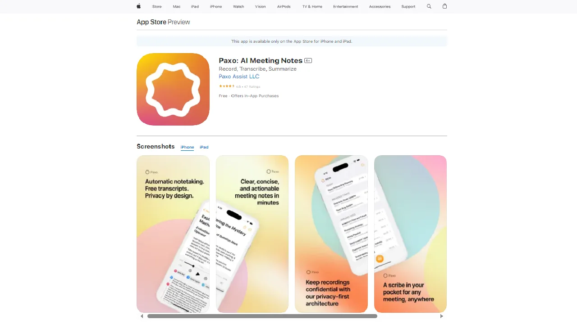Open the Paxo Assist LLC developer link
577x324 pixels.
coord(239,76)
